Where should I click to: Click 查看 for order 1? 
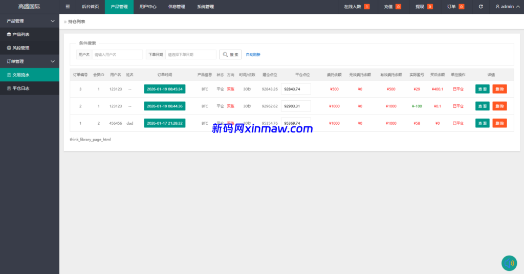coord(482,123)
